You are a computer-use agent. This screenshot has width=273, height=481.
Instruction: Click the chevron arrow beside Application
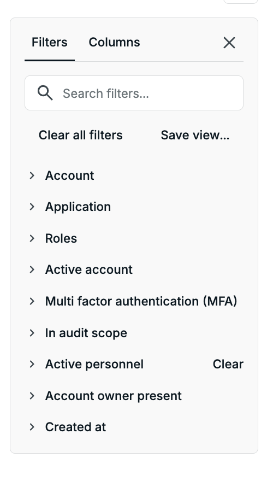coord(32,207)
